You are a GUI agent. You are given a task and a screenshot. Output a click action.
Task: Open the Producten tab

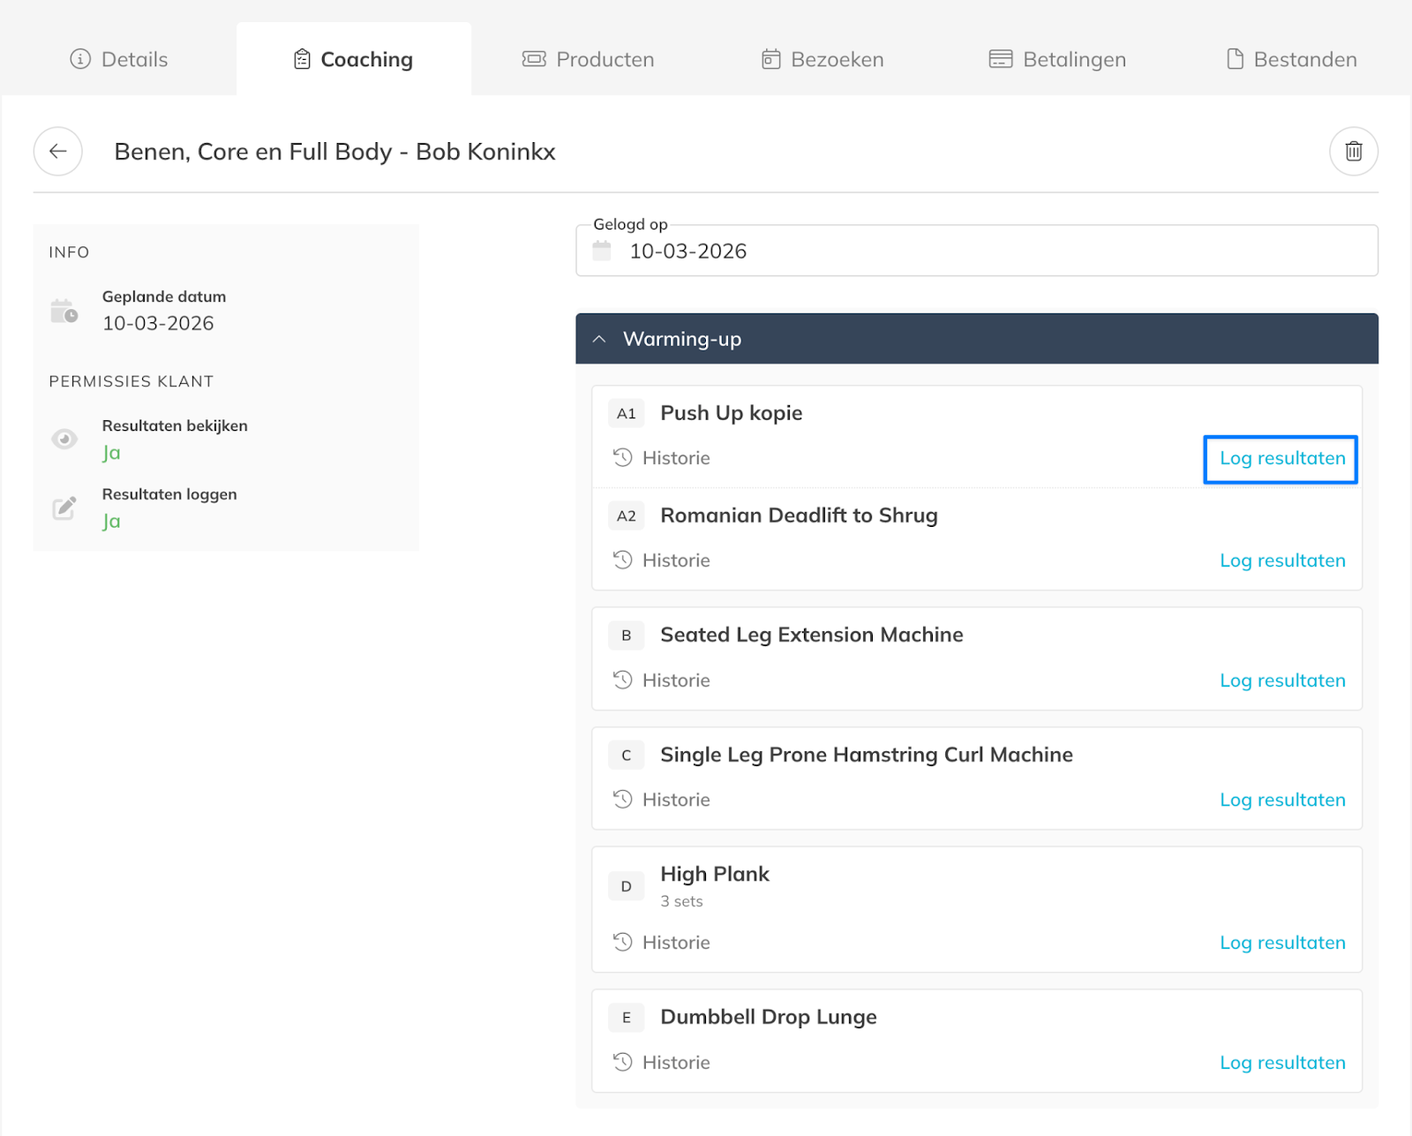[589, 59]
